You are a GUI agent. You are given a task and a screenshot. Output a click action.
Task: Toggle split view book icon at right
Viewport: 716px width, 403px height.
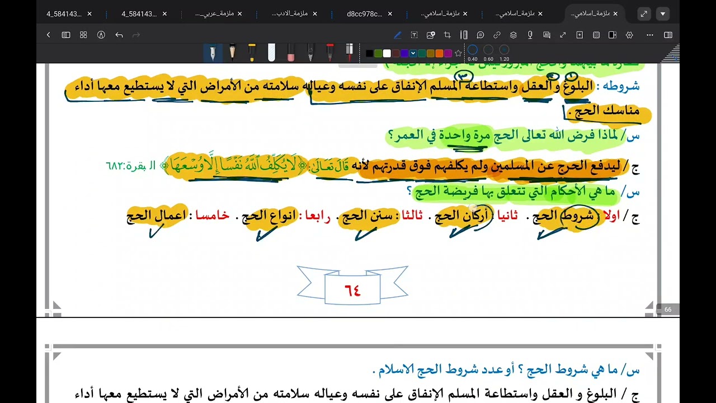tap(668, 35)
